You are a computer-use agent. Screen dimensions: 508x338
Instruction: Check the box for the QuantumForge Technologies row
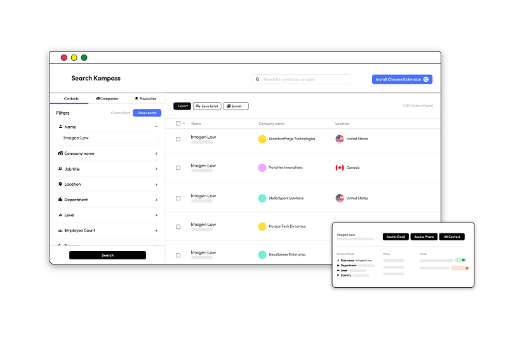point(178,139)
